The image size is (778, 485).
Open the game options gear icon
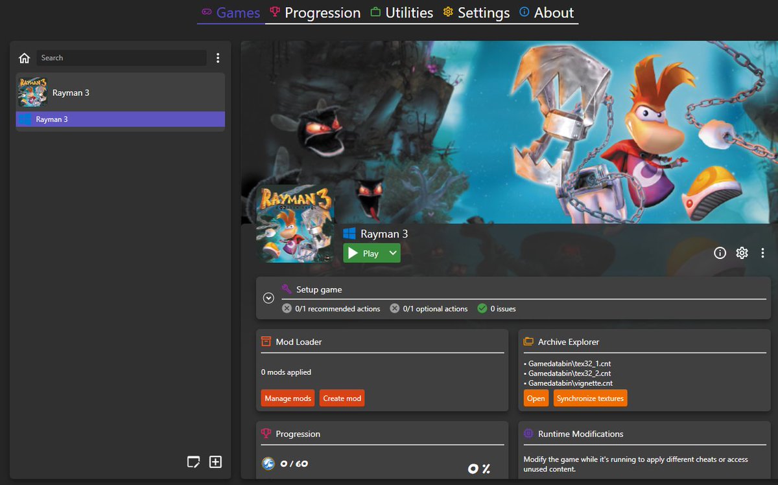coord(742,253)
